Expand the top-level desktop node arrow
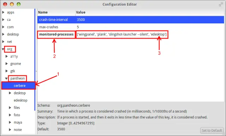The width and height of the screenshot is (226, 136). coord(3,34)
